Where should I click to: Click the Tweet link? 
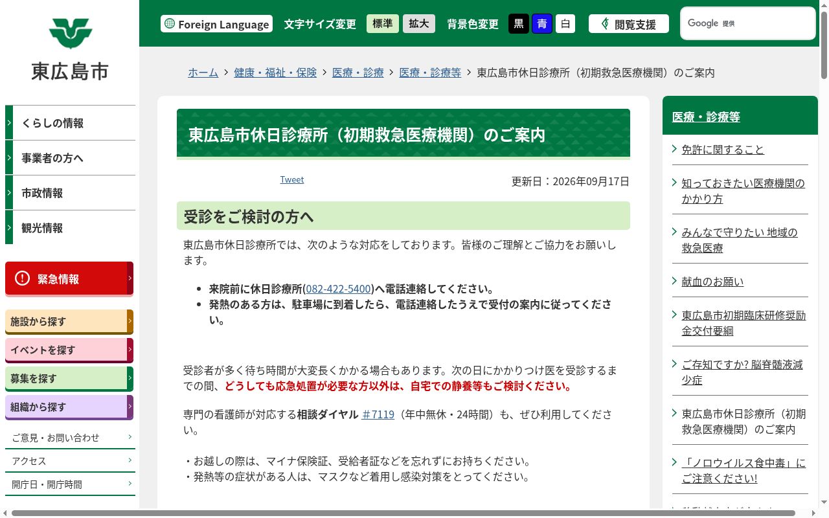pos(291,179)
